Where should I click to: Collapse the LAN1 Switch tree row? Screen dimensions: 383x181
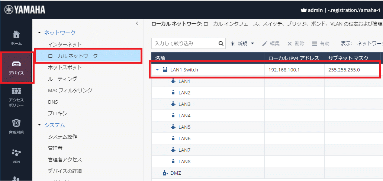(157, 70)
